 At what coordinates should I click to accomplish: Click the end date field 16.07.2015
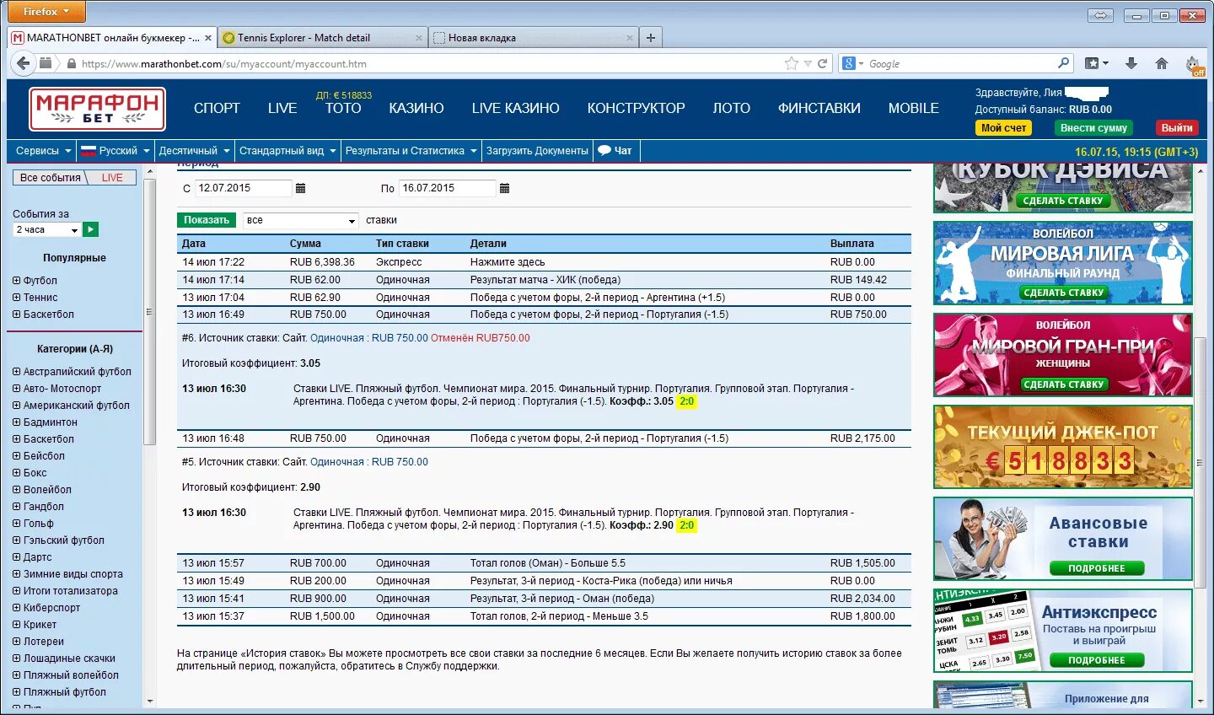[x=448, y=188]
